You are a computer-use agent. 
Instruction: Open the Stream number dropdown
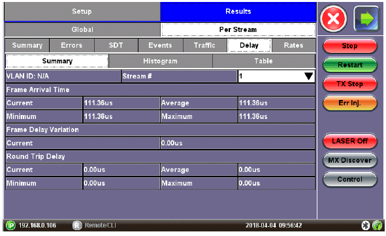276,76
